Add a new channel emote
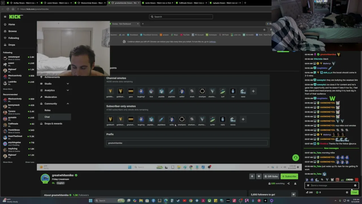This screenshot has width=362, height=204. pyautogui.click(x=253, y=91)
